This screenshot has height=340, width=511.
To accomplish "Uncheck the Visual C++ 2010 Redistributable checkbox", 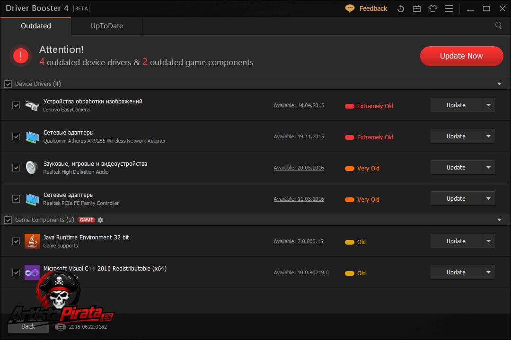I will pos(16,272).
